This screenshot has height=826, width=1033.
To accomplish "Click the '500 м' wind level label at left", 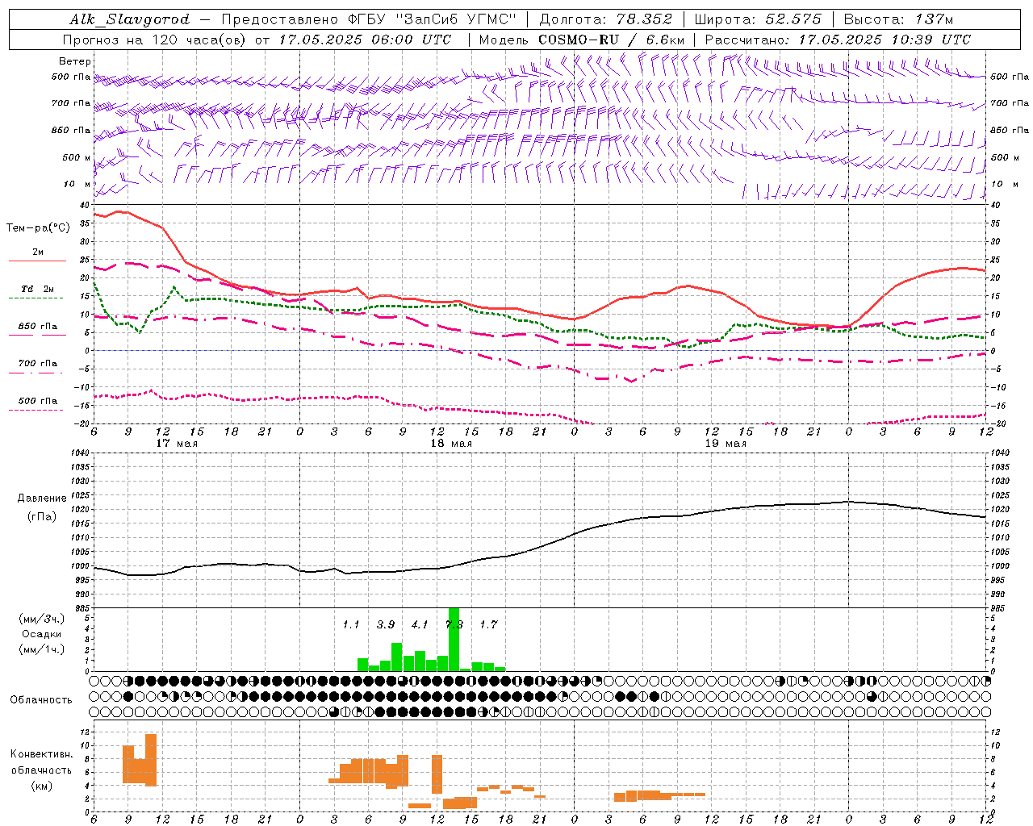I will 77,157.
